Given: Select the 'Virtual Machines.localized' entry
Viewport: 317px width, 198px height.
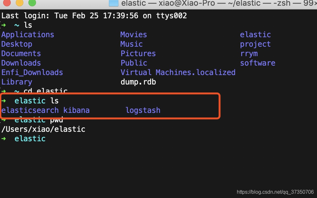Looking at the screenshot, I should pos(178,73).
